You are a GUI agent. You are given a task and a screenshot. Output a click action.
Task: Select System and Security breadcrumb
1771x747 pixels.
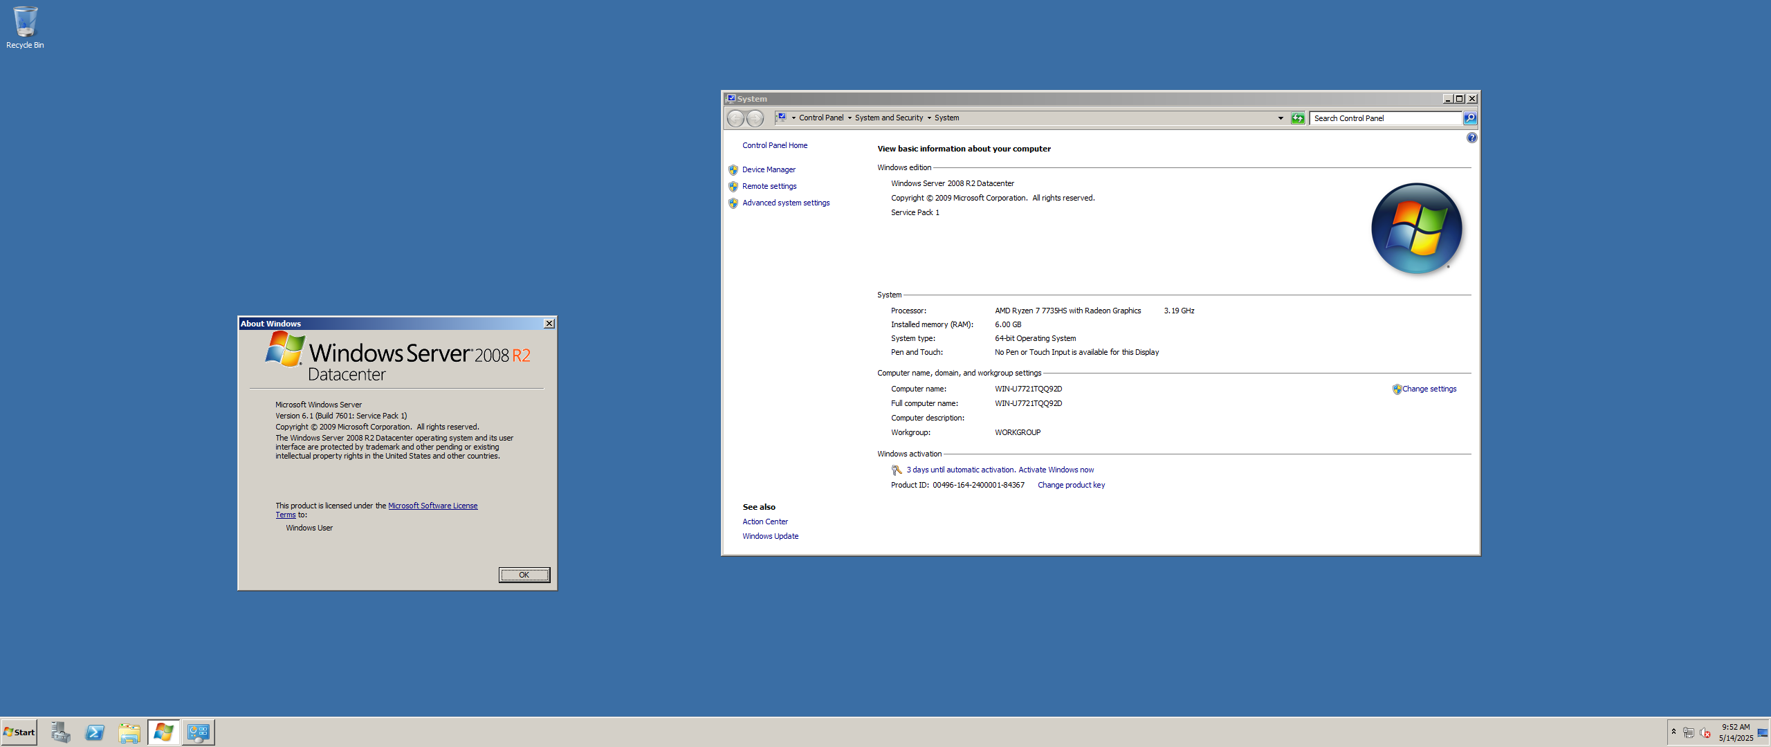tap(889, 118)
